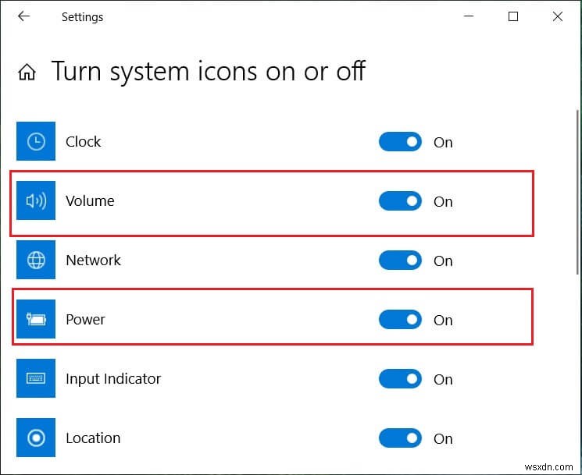
Task: Toggle the Power system icon off
Action: [400, 320]
